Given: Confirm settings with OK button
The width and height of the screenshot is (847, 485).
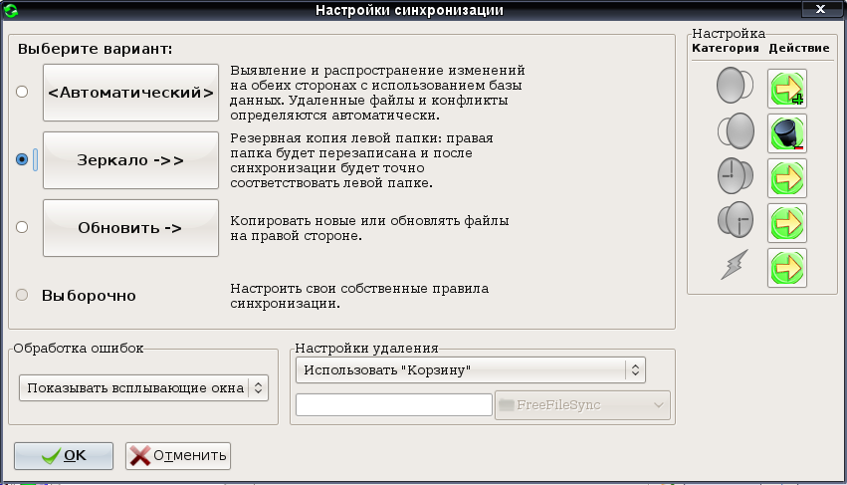Looking at the screenshot, I should pos(64,456).
